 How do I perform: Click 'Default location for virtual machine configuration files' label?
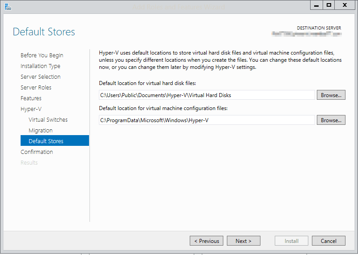[163, 108]
